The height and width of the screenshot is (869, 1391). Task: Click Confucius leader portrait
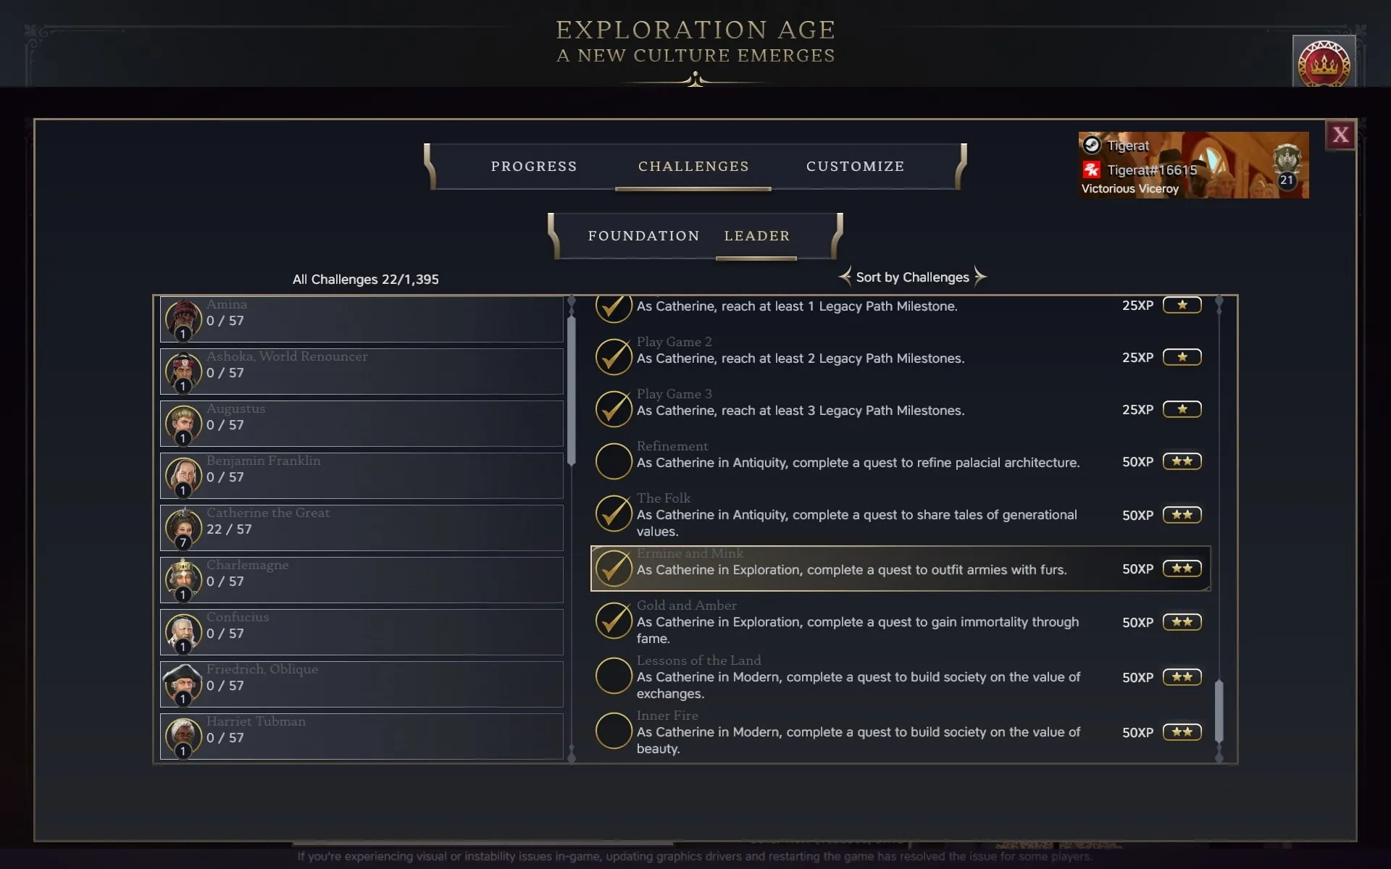[183, 631]
